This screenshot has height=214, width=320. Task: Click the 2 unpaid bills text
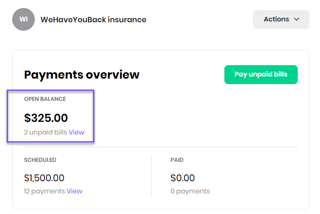click(45, 132)
